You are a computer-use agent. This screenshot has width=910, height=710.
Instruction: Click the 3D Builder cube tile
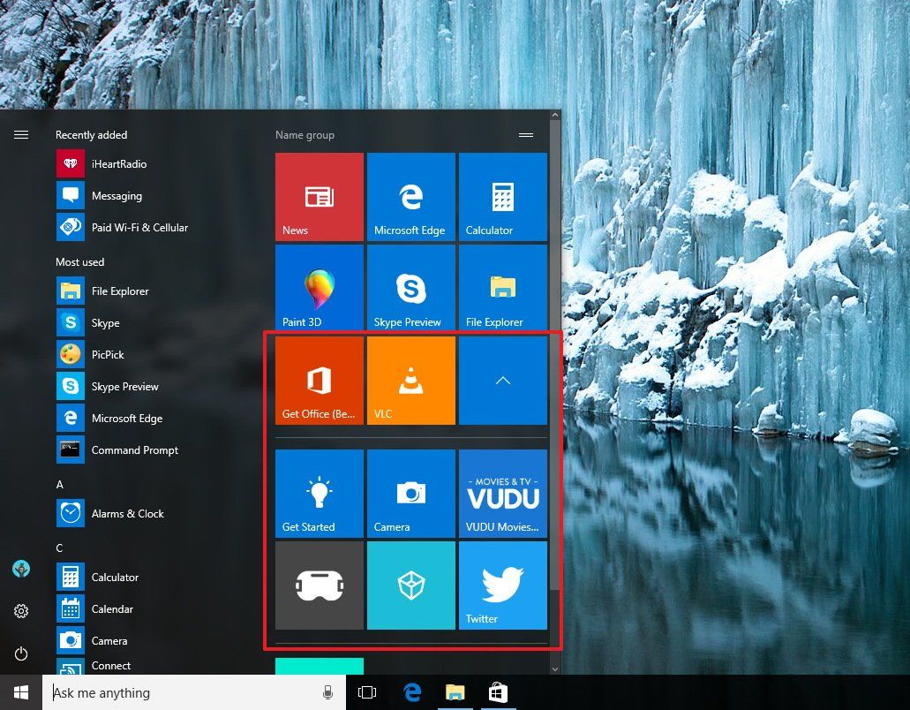tap(410, 585)
